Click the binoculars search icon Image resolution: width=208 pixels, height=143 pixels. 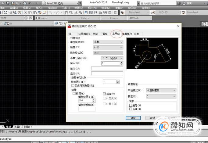pyautogui.click(x=179, y=3)
